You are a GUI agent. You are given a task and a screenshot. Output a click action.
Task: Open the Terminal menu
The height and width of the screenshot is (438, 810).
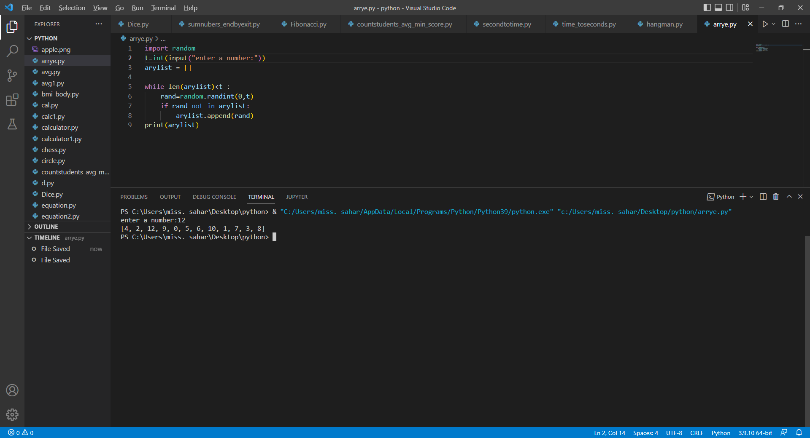click(163, 8)
